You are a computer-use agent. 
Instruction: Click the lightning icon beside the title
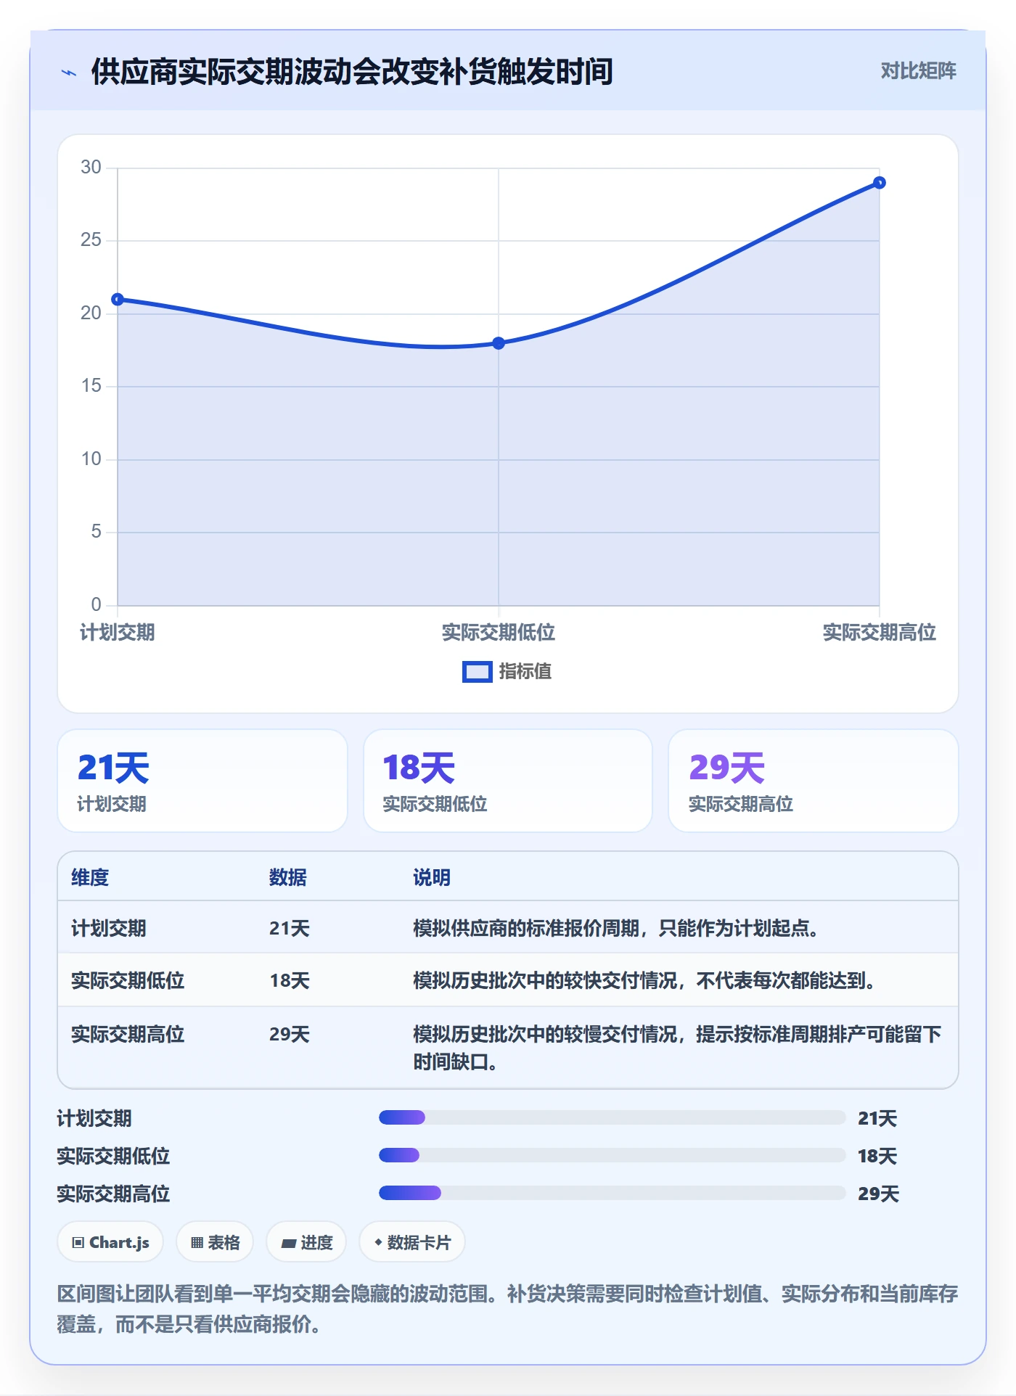pyautogui.click(x=69, y=73)
